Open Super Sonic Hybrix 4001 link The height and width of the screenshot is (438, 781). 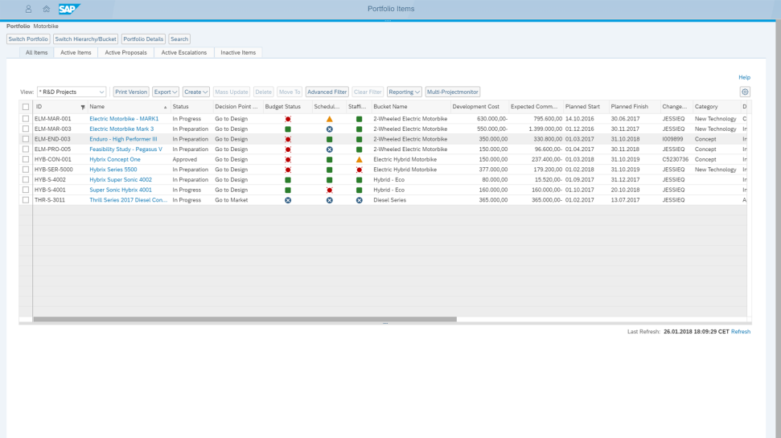click(121, 190)
